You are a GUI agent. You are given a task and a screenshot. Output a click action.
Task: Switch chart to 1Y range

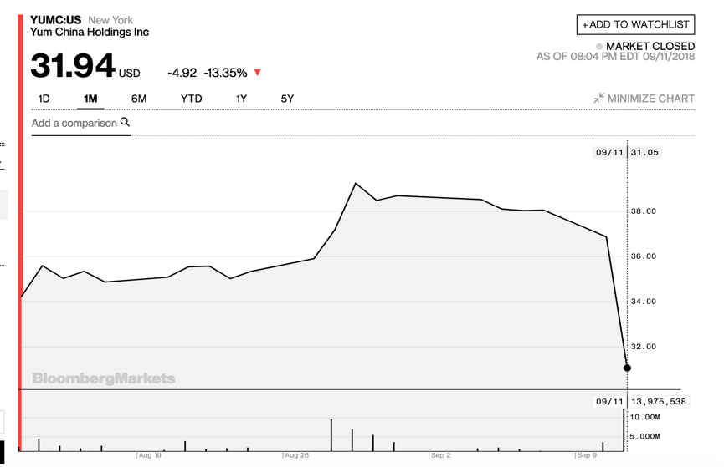pyautogui.click(x=241, y=99)
